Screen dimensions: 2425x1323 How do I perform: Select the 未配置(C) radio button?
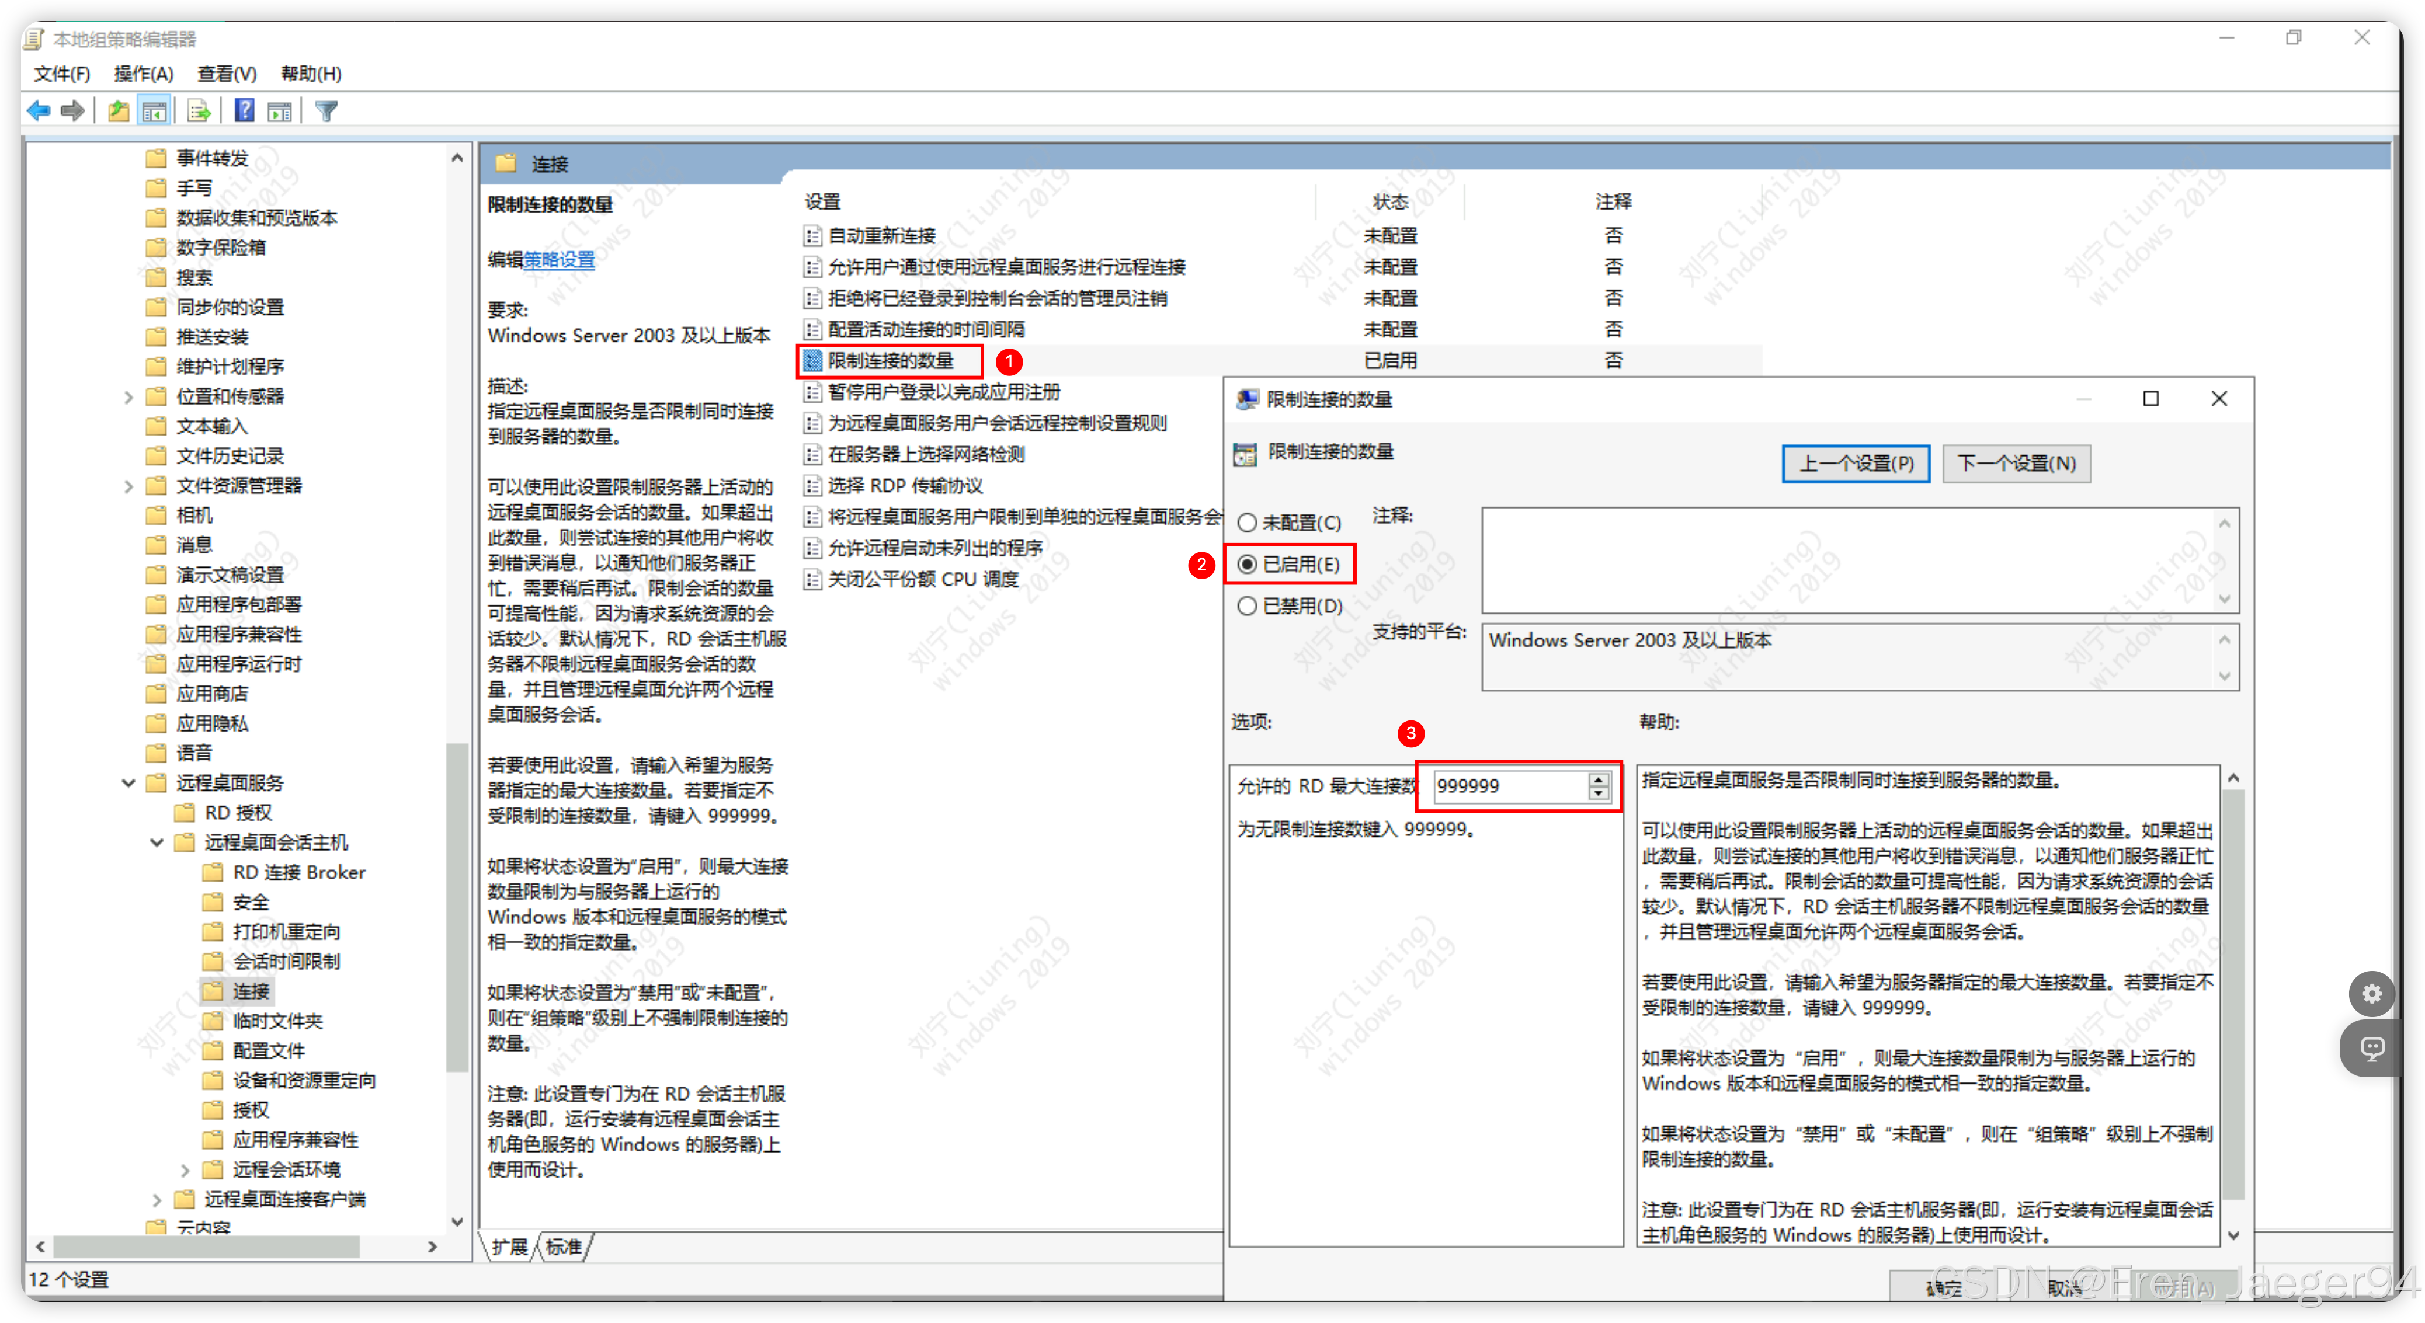1248,522
